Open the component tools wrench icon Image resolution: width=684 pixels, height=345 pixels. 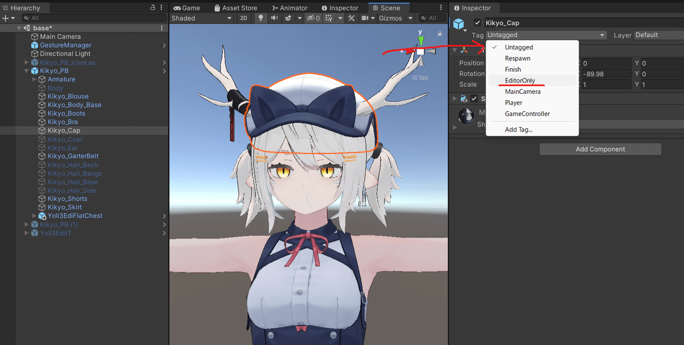pyautogui.click(x=351, y=18)
